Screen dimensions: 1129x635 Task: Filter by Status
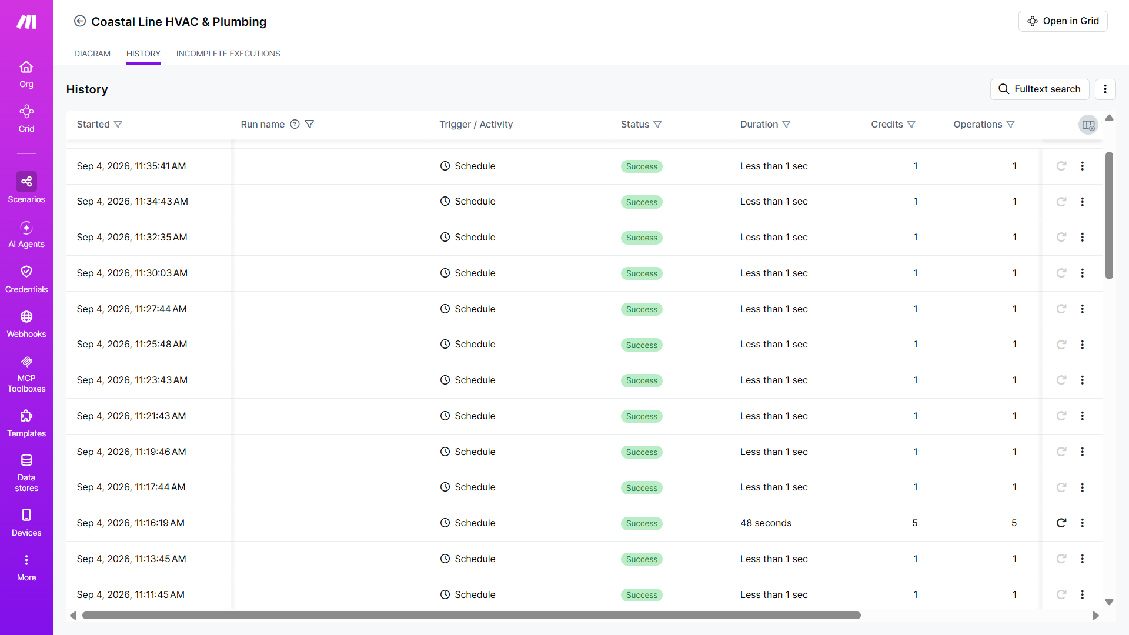[x=657, y=124]
